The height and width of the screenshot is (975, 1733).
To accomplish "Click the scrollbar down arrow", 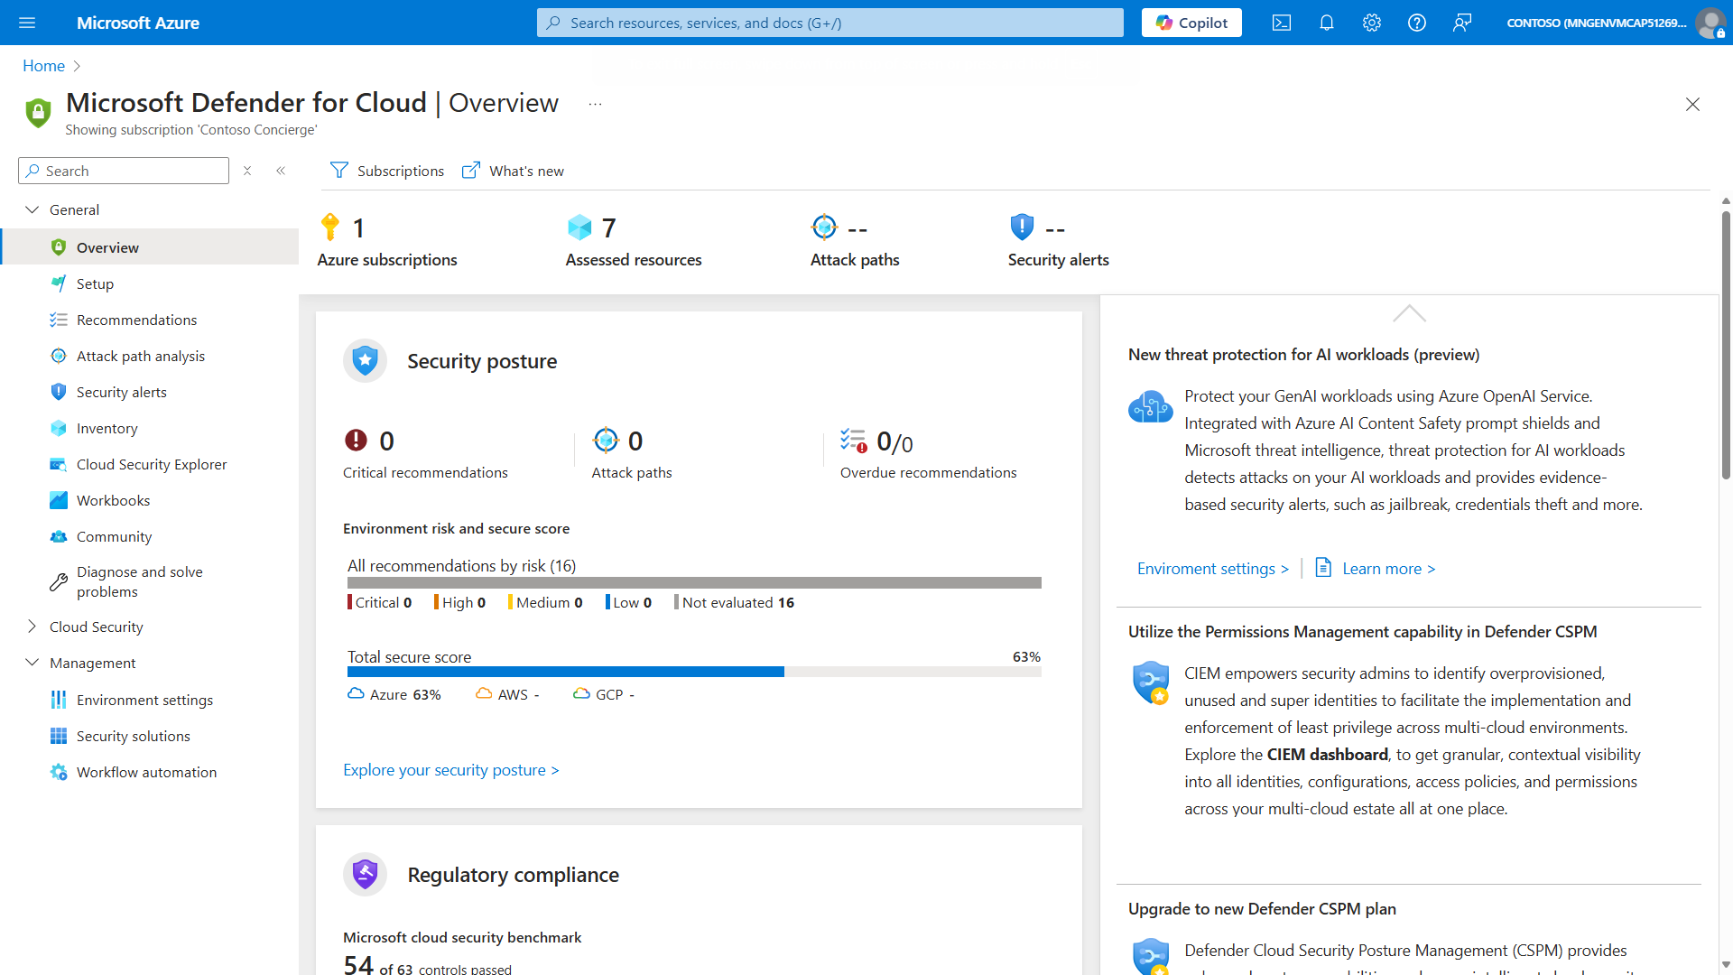I will [1726, 964].
